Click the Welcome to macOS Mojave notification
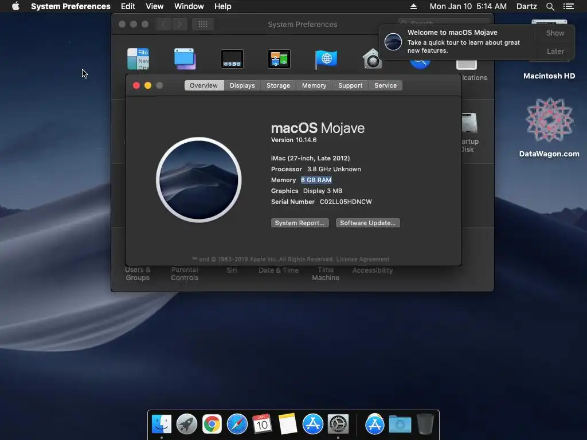This screenshot has width=587, height=440. point(457,41)
